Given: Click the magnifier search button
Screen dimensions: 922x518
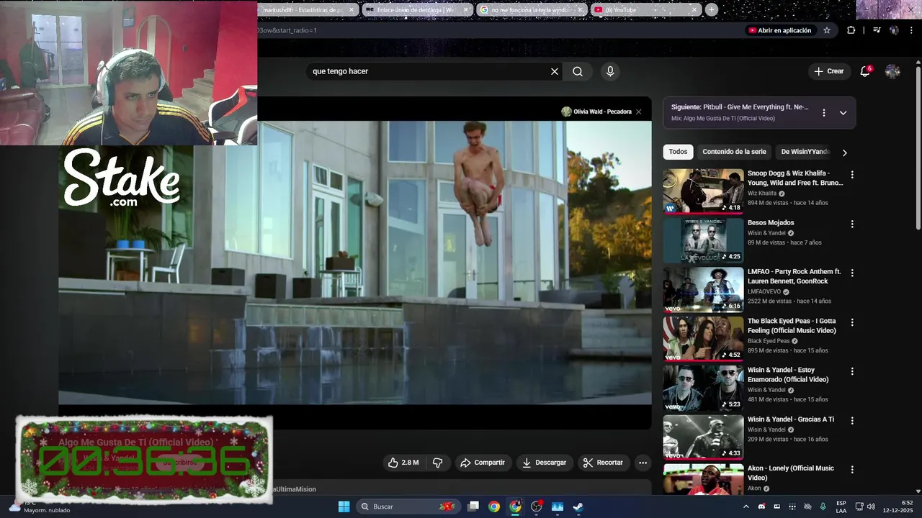Looking at the screenshot, I should click(578, 71).
